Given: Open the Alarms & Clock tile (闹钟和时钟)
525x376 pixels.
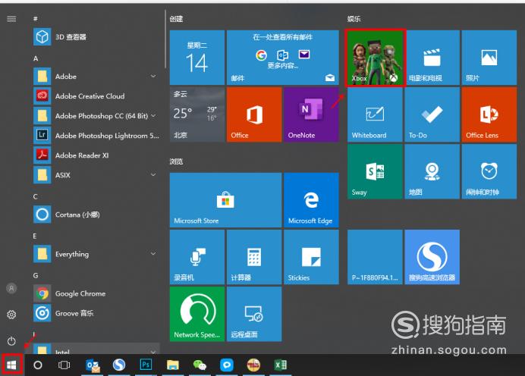Looking at the screenshot, I should click(489, 171).
